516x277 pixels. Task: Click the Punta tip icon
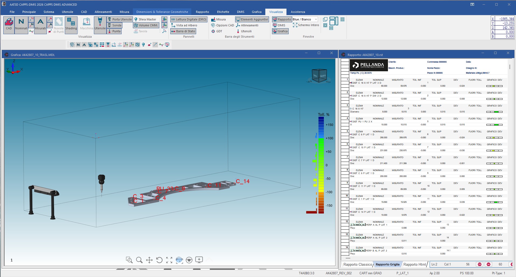(x=114, y=31)
